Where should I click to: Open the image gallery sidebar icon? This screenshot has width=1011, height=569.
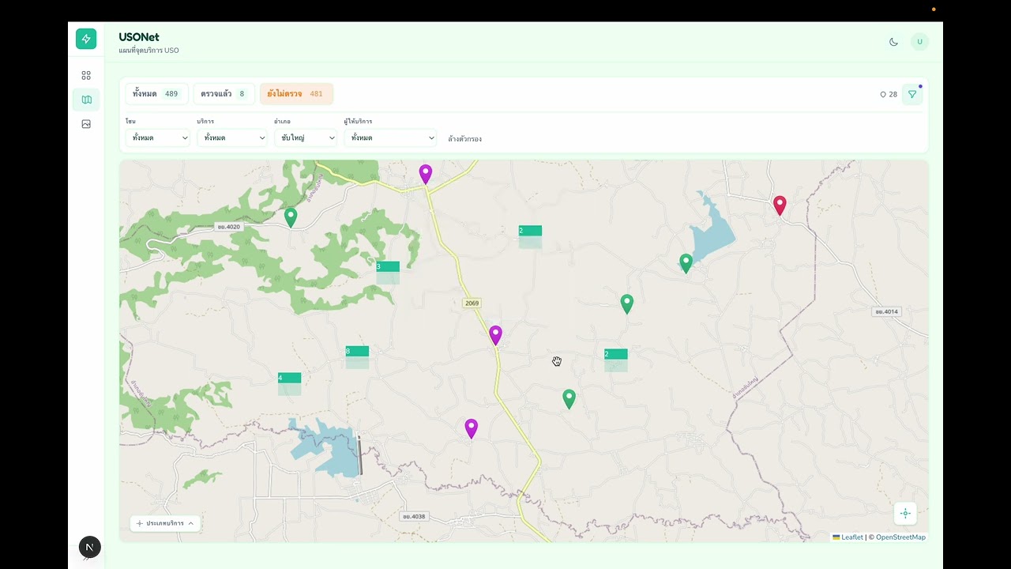click(86, 124)
